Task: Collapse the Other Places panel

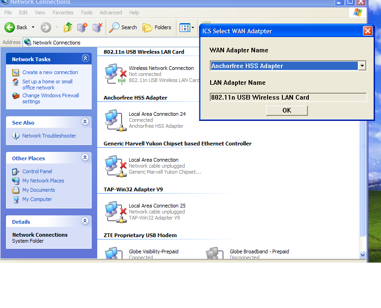Action: (85, 157)
